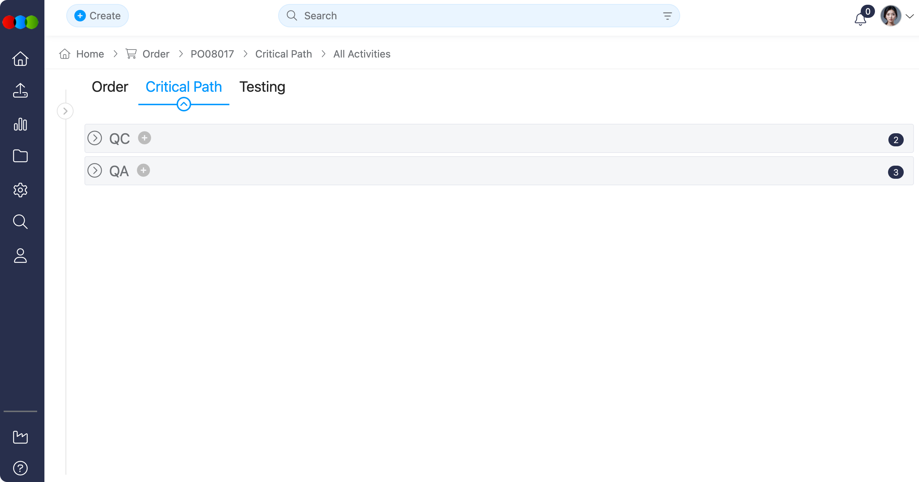Add new activity to QA group
Image resolution: width=919 pixels, height=482 pixels.
point(143,170)
